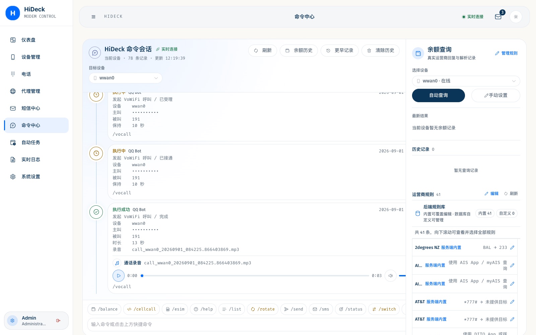Click 刷新 next to 运营商规则
The height and width of the screenshot is (335, 536).
(511, 194)
